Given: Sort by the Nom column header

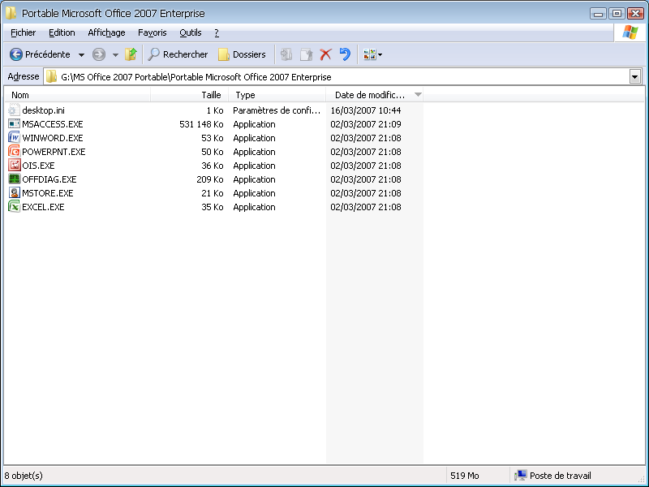Looking at the screenshot, I should click(x=78, y=95).
